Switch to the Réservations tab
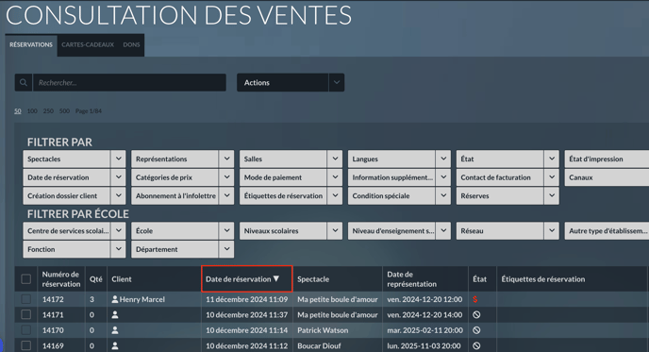Viewport: 649px width, 352px height. pos(31,44)
